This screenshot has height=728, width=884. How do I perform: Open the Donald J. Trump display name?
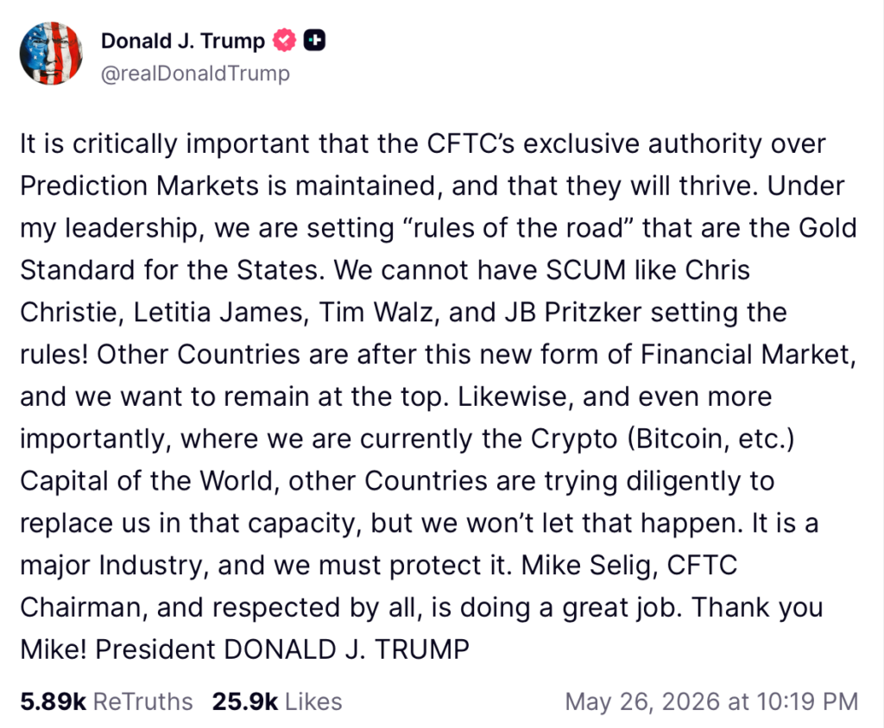(183, 41)
